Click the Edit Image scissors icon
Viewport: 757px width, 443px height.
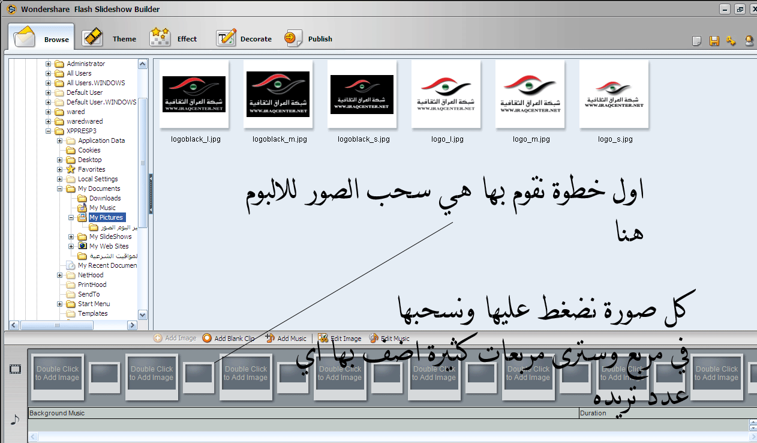pyautogui.click(x=323, y=339)
